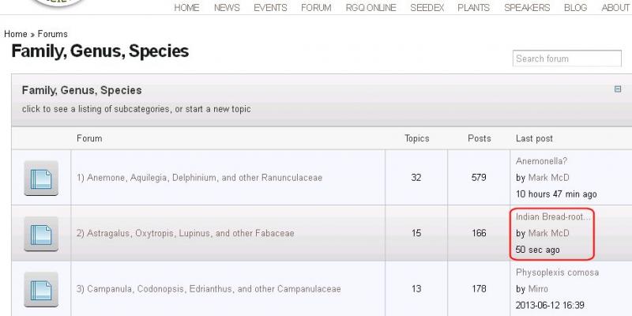Open the SPEAKERS page
The height and width of the screenshot is (316, 632).
click(527, 8)
